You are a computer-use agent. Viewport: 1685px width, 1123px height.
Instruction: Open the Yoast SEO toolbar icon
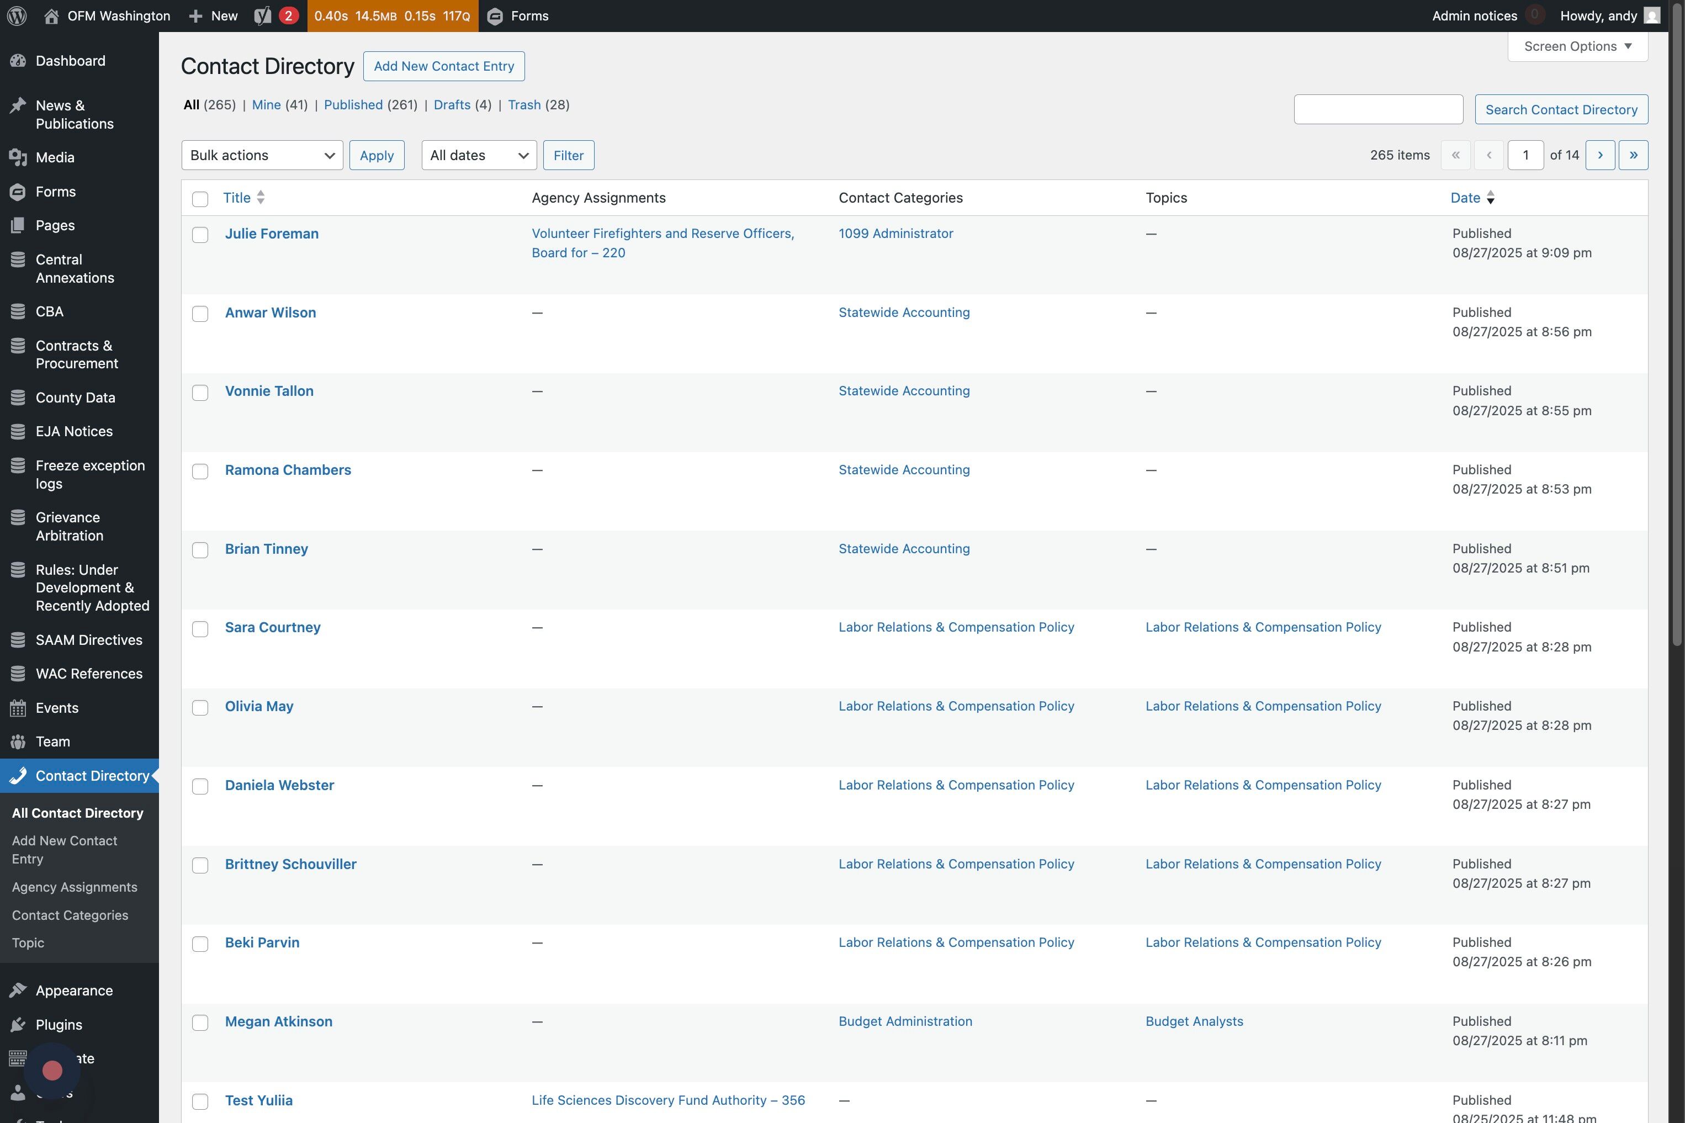(x=263, y=16)
